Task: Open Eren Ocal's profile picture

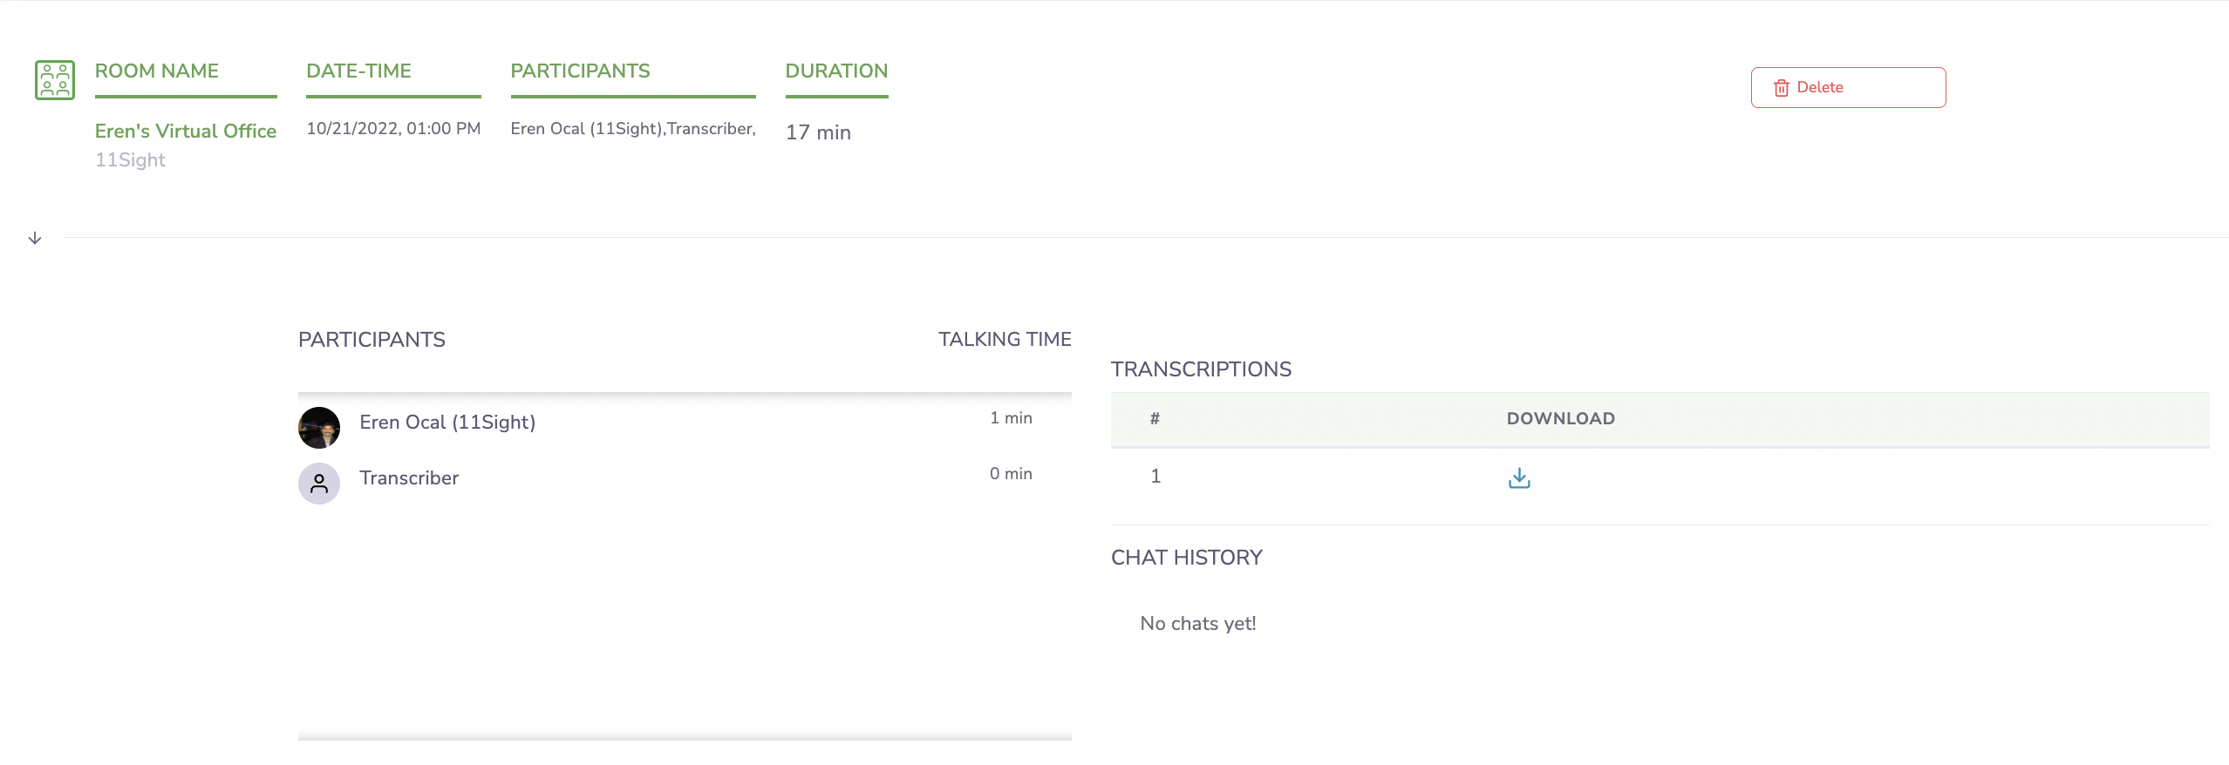Action: [x=319, y=428]
